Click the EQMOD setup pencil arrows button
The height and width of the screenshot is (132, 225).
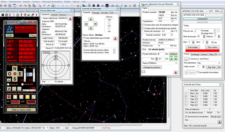pos(33,35)
